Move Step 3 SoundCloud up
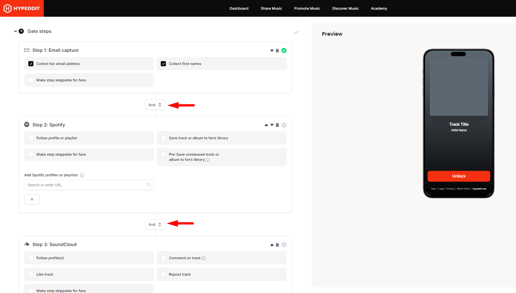 coord(272,245)
